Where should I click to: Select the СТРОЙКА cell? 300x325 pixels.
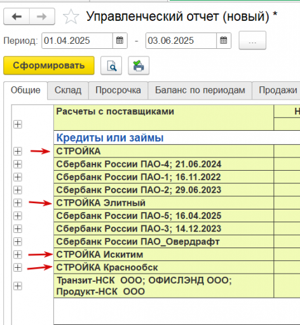[x=163, y=151]
